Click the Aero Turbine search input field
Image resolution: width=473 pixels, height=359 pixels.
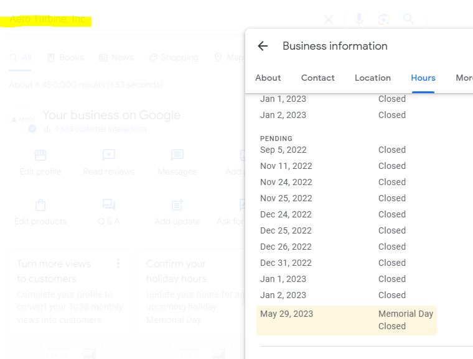pyautogui.click(x=156, y=20)
